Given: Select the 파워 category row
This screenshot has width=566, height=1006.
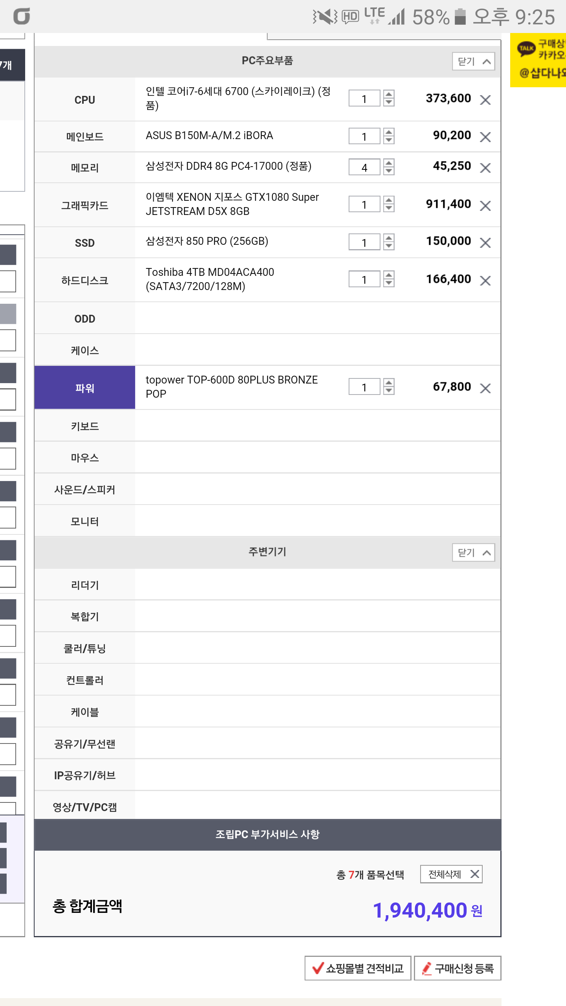Looking at the screenshot, I should pos(85,388).
